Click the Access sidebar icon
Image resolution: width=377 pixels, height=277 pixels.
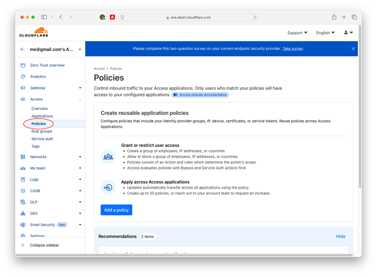tap(23, 99)
